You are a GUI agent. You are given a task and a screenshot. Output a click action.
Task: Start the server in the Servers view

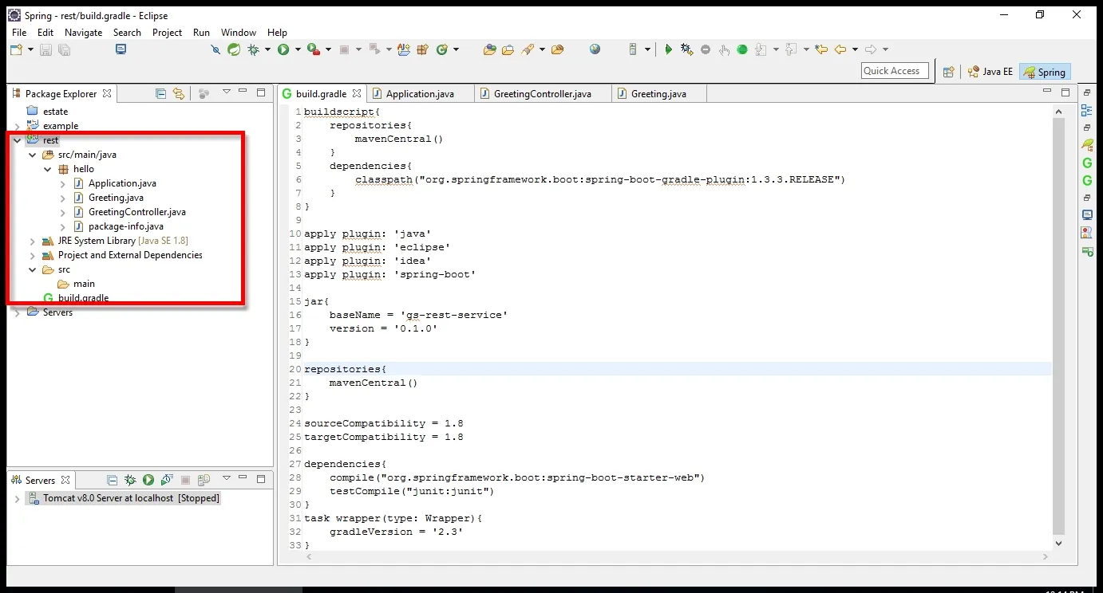(x=148, y=480)
